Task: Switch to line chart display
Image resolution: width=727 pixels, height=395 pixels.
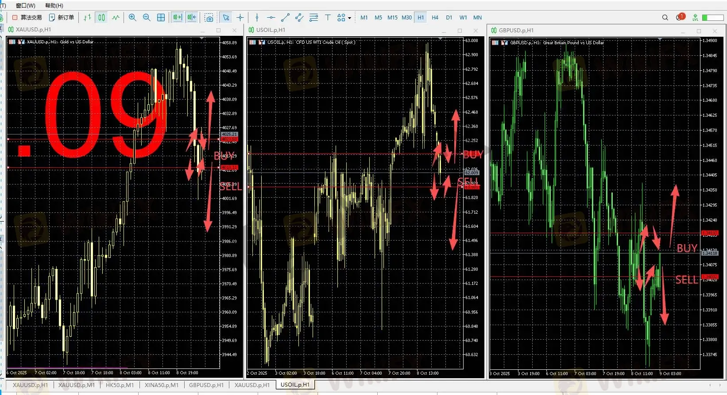Action: [116, 18]
